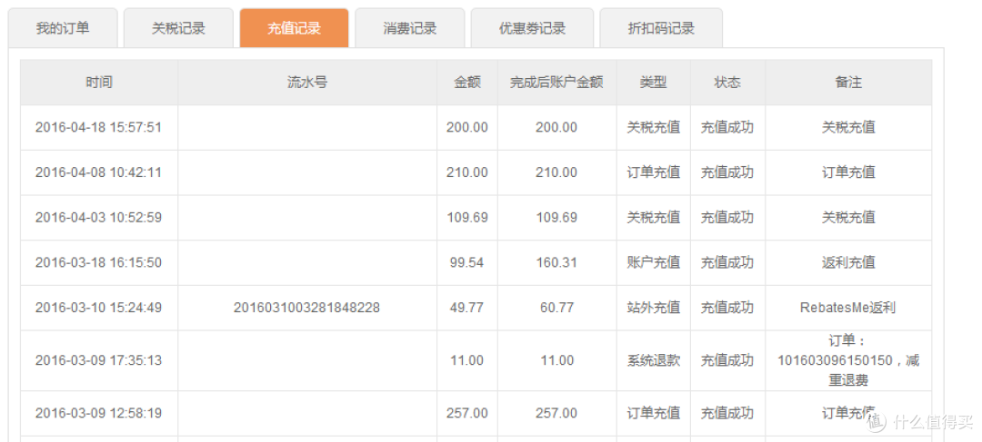Viewport: 982px width, 442px height.
Task: Click the 类型 column header
Action: pos(653,83)
